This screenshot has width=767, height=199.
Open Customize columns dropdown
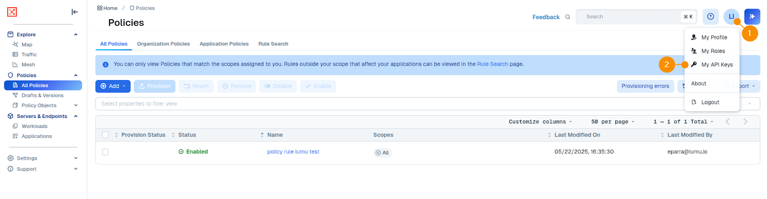point(540,122)
